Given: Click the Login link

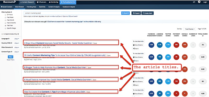Looking at the screenshot, I should coord(205,2).
